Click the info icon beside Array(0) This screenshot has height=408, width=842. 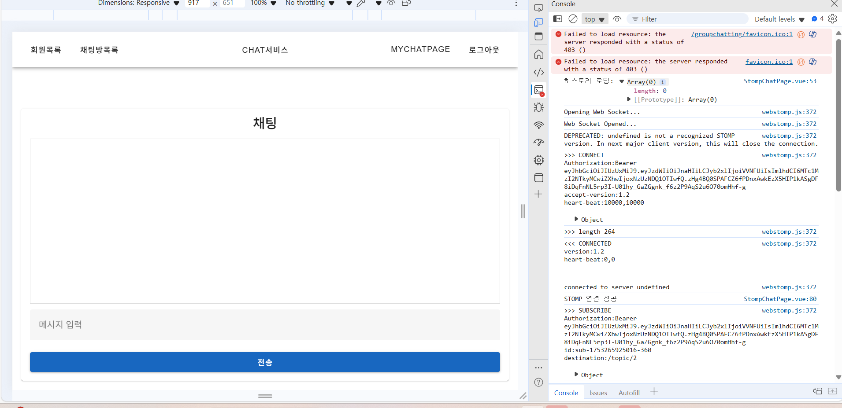click(662, 82)
